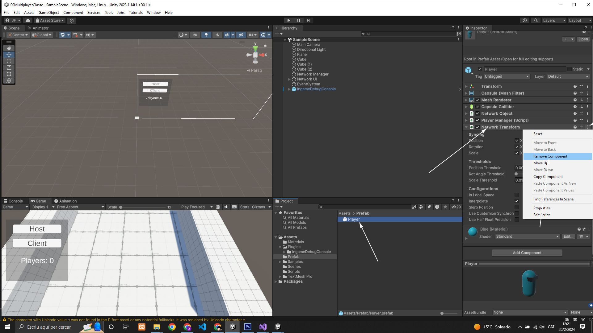
Task: Click the Step forward playback button
Action: click(x=308, y=20)
